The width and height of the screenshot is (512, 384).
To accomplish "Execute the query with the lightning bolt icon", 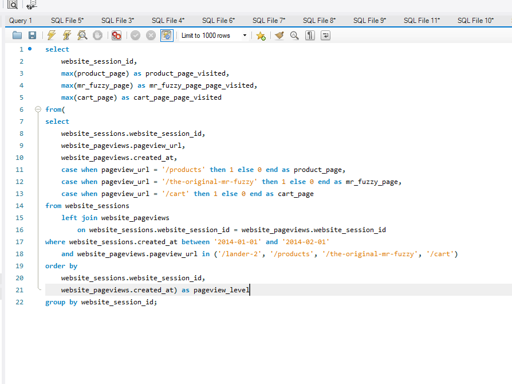I will 52,36.
